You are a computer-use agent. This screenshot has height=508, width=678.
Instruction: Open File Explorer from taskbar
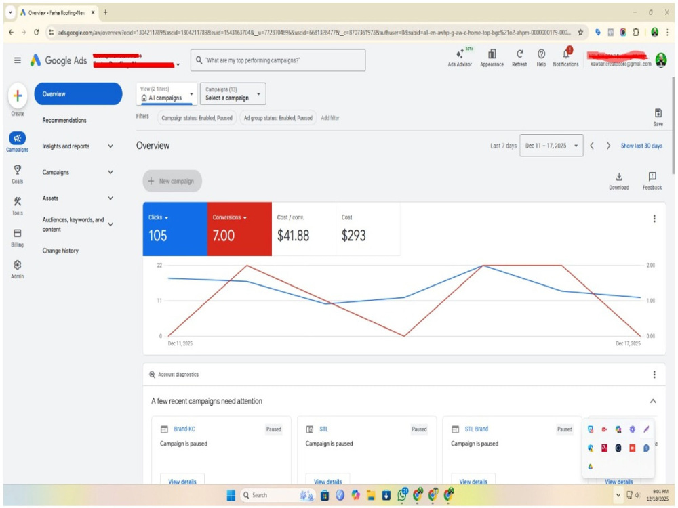[371, 495]
